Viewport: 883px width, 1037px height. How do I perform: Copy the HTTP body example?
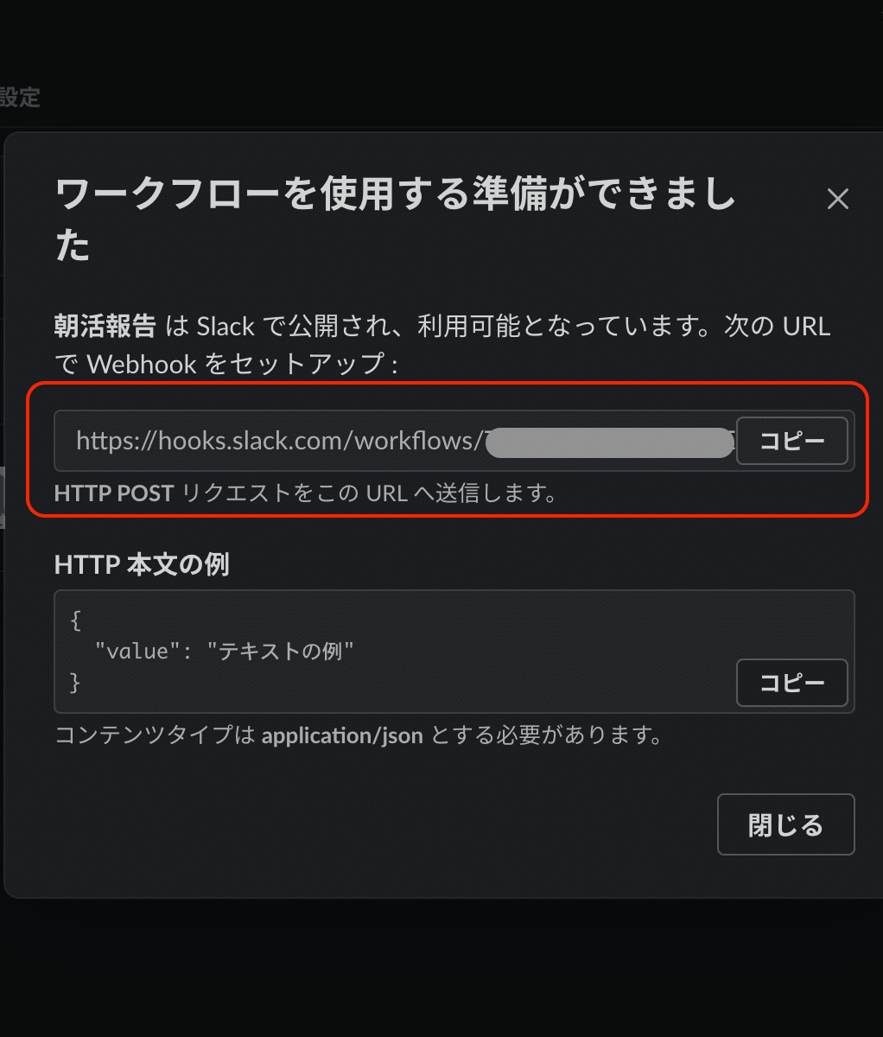tap(791, 683)
